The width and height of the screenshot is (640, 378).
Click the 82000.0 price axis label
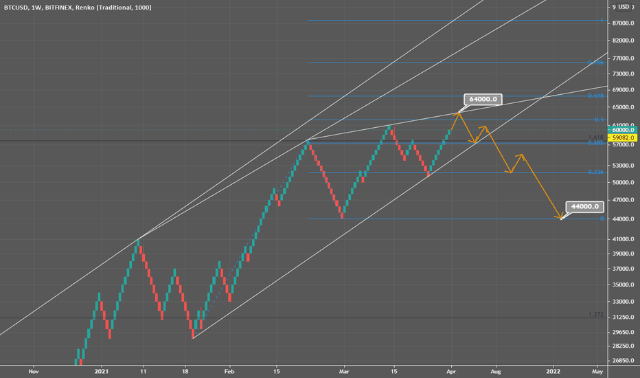tap(624, 41)
